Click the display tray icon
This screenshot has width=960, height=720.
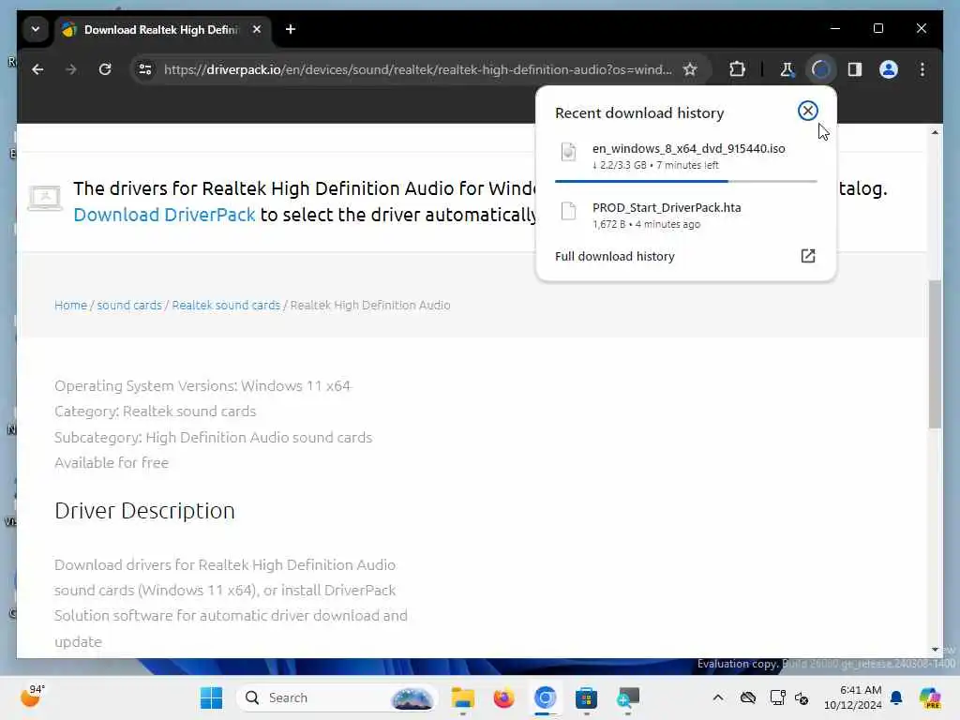pos(777,697)
